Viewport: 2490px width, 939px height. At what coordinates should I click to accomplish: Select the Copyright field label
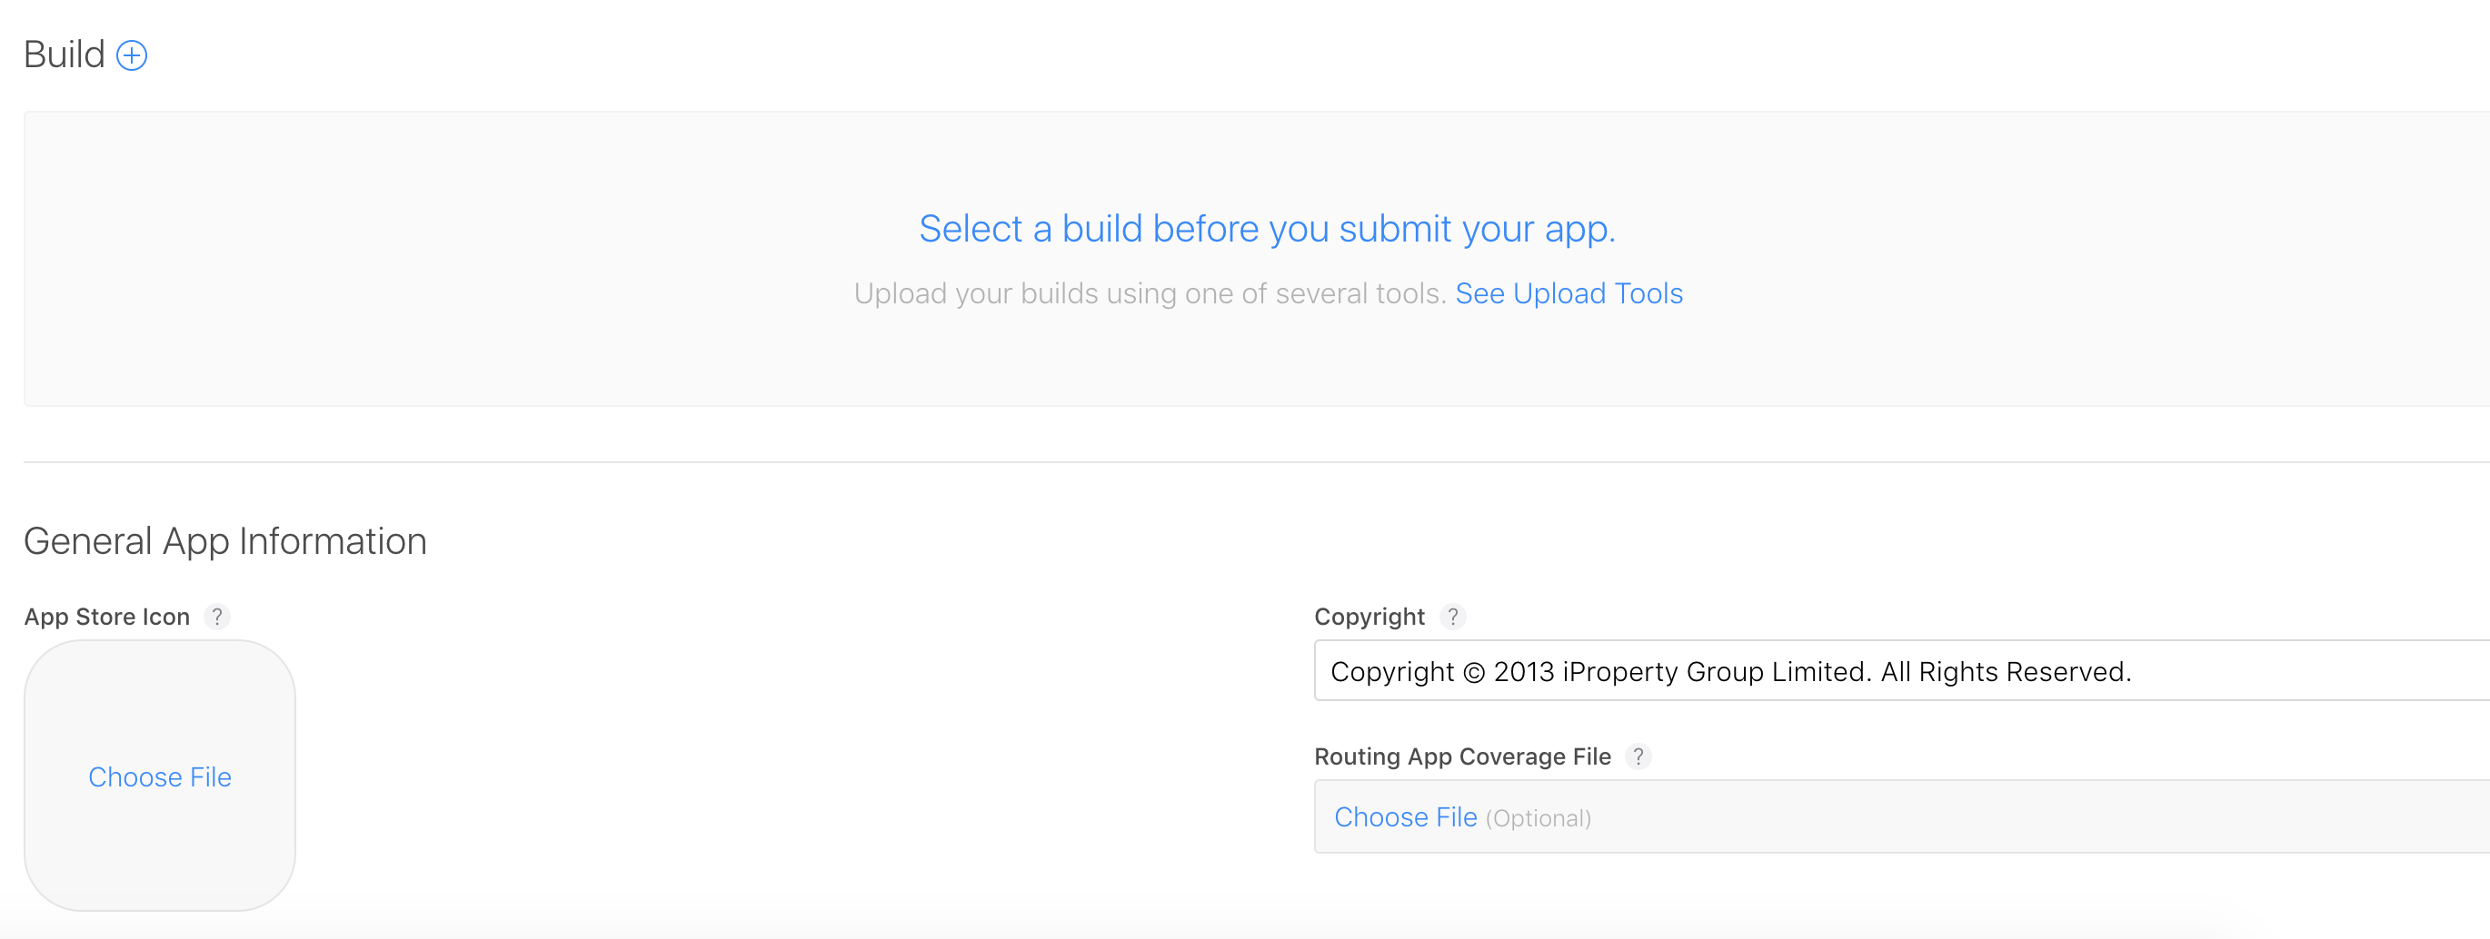coord(1369,617)
